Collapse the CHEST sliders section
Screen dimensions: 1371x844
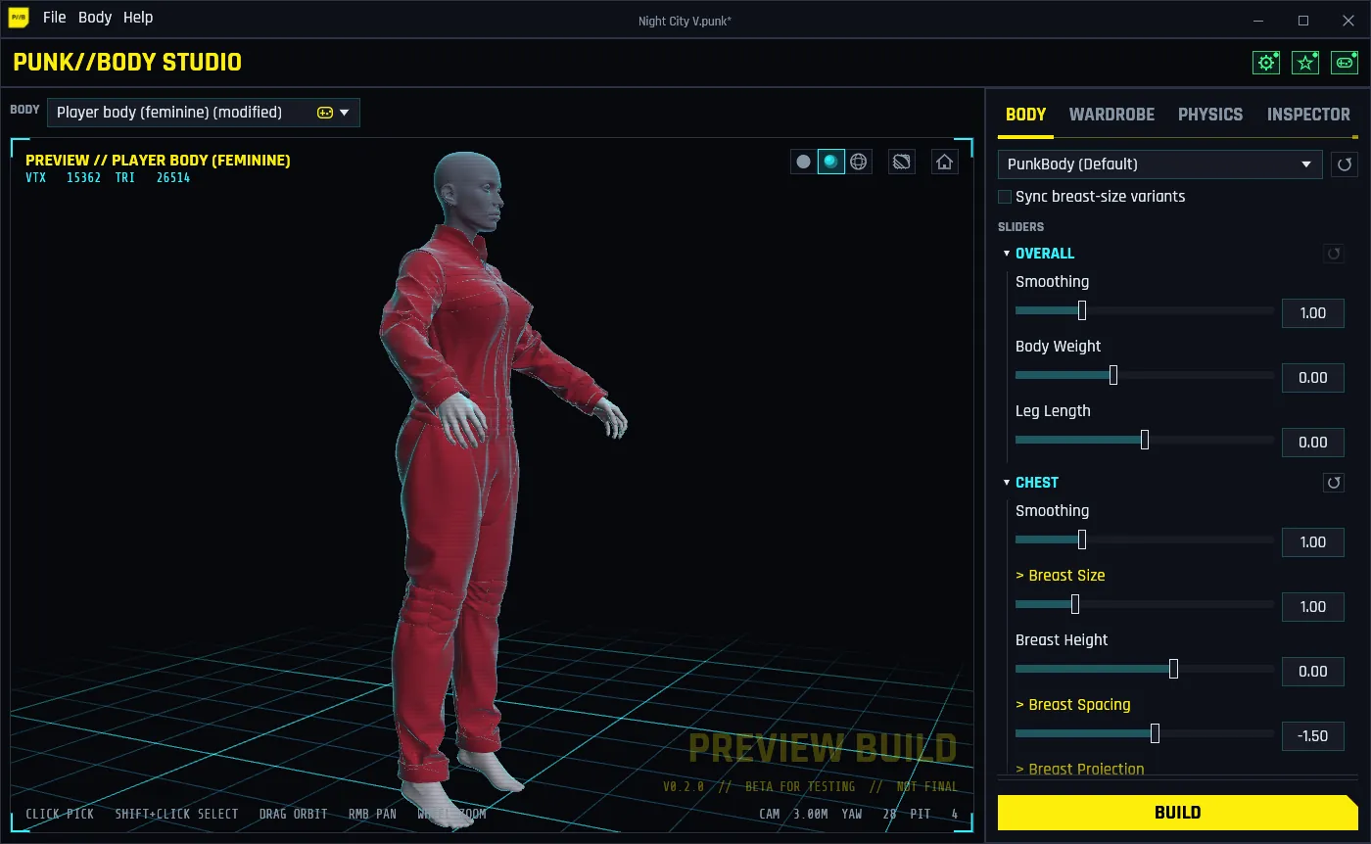pyautogui.click(x=1007, y=483)
